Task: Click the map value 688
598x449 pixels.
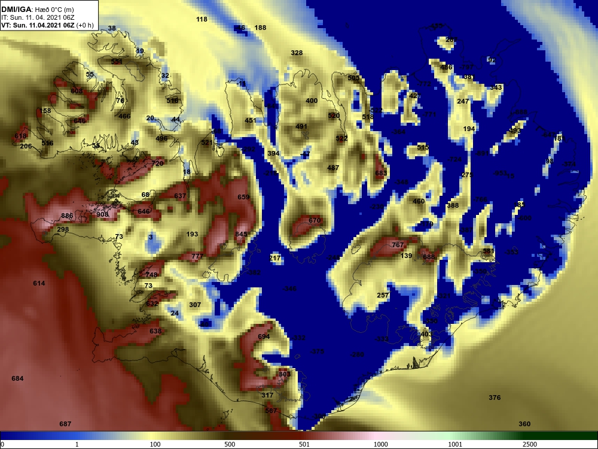Action: (x=429, y=257)
